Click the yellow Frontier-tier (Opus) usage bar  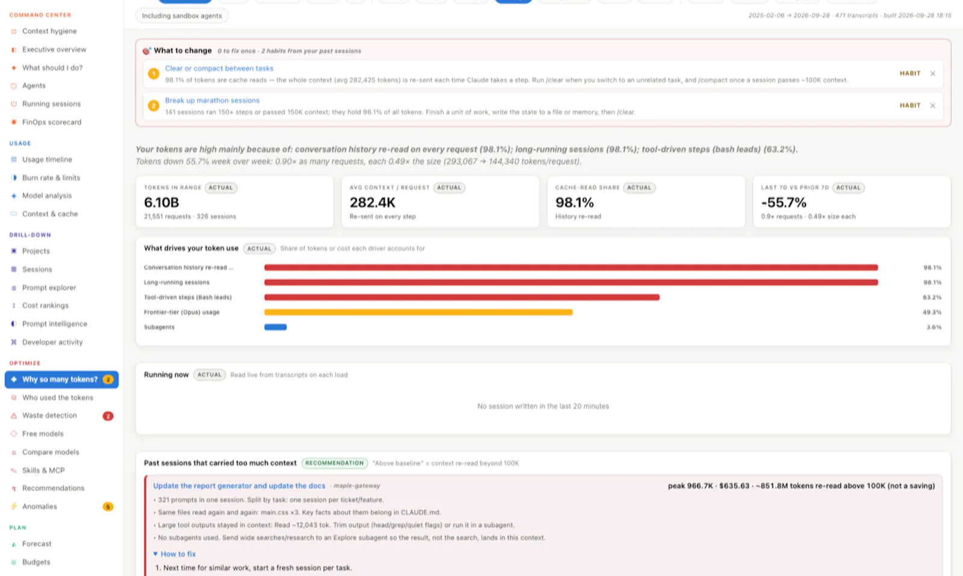point(418,312)
